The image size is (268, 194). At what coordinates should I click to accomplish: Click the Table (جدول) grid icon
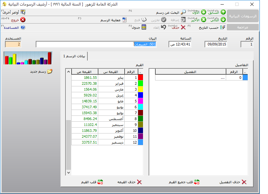point(144,27)
